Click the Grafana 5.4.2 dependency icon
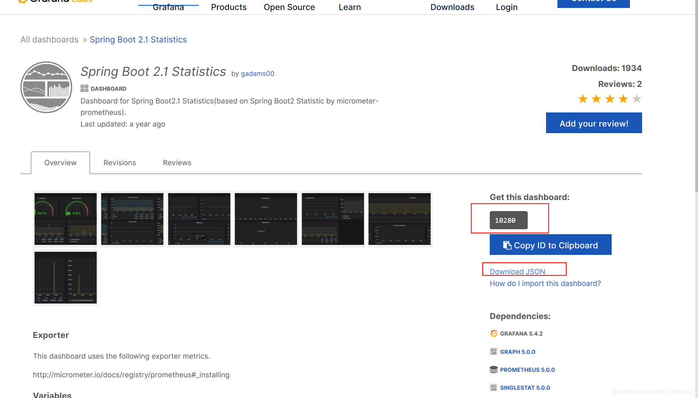This screenshot has width=698, height=398. tap(494, 334)
